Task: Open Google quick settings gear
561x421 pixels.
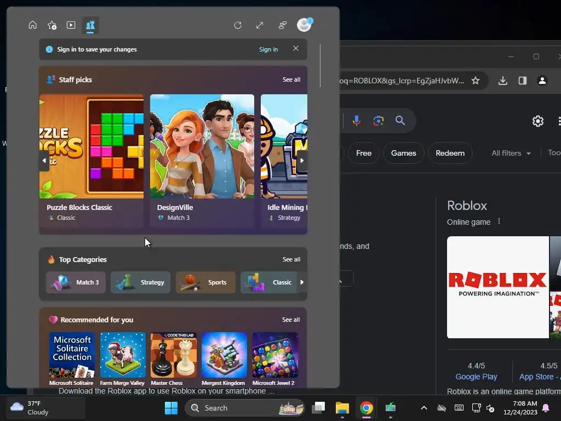Action: [x=538, y=121]
